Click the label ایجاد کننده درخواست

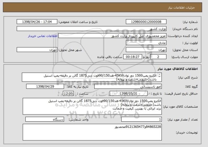click(x=182, y=36)
